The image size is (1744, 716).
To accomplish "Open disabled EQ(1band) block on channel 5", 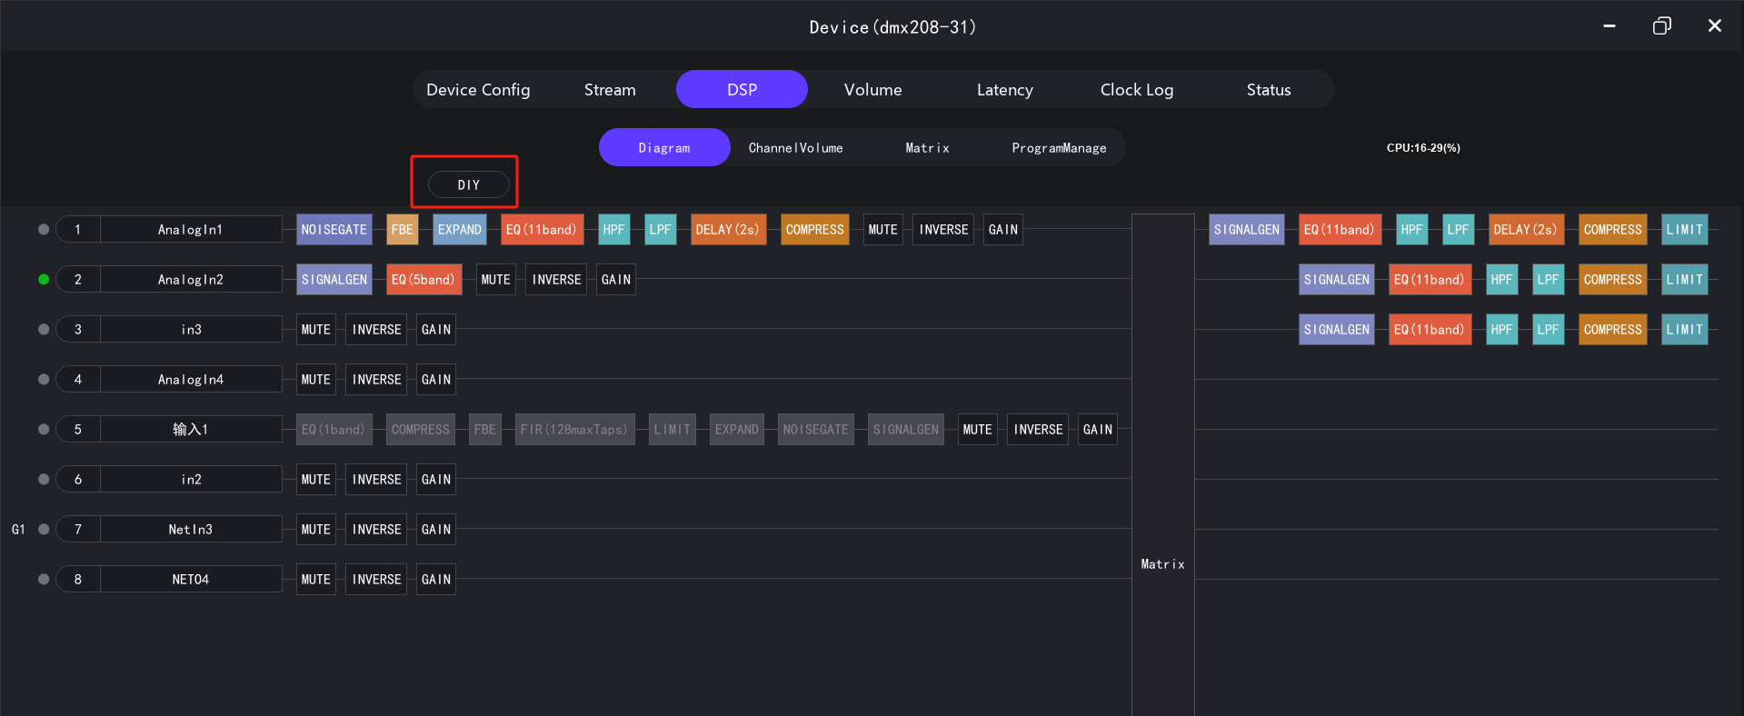I will [x=334, y=430].
